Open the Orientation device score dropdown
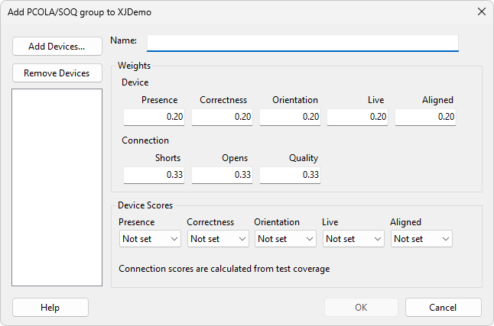Screen dimensions: 494x326 click(285, 239)
